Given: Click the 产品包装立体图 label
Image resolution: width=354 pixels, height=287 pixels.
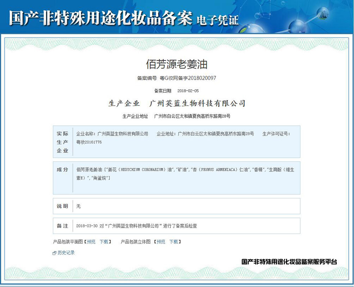Looking at the screenshot, I should [x=136, y=242].
